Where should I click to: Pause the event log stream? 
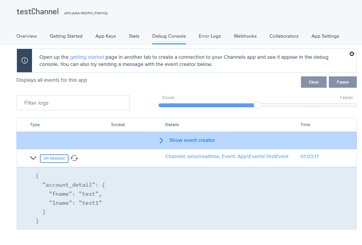coord(342,82)
